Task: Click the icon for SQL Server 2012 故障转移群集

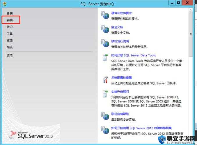Action: pyautogui.click(x=105, y=130)
